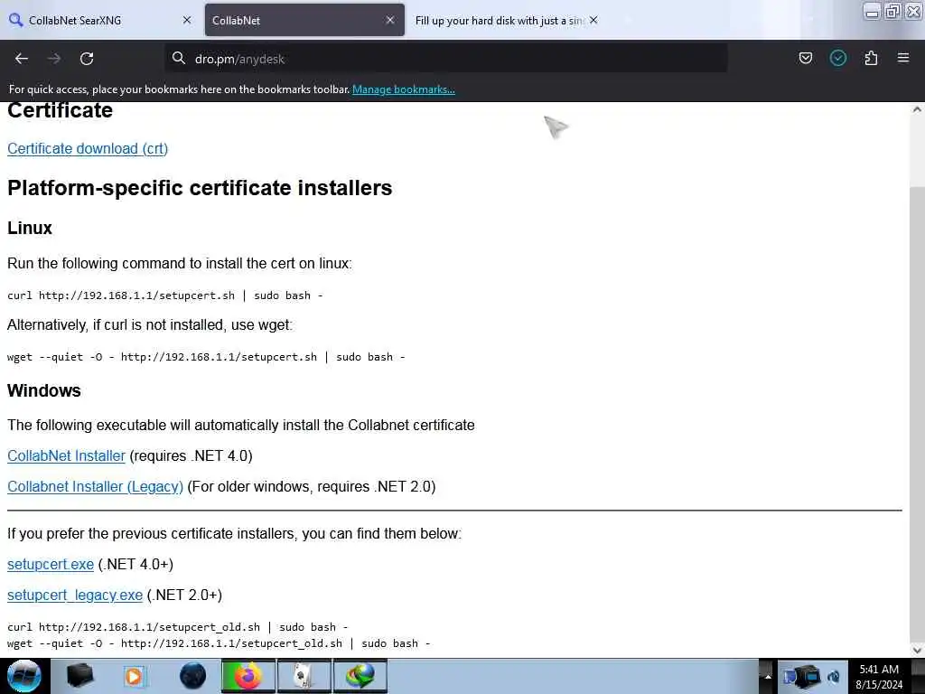Click the Firefox taskbar button
This screenshot has height=694, width=925.
pyautogui.click(x=248, y=676)
